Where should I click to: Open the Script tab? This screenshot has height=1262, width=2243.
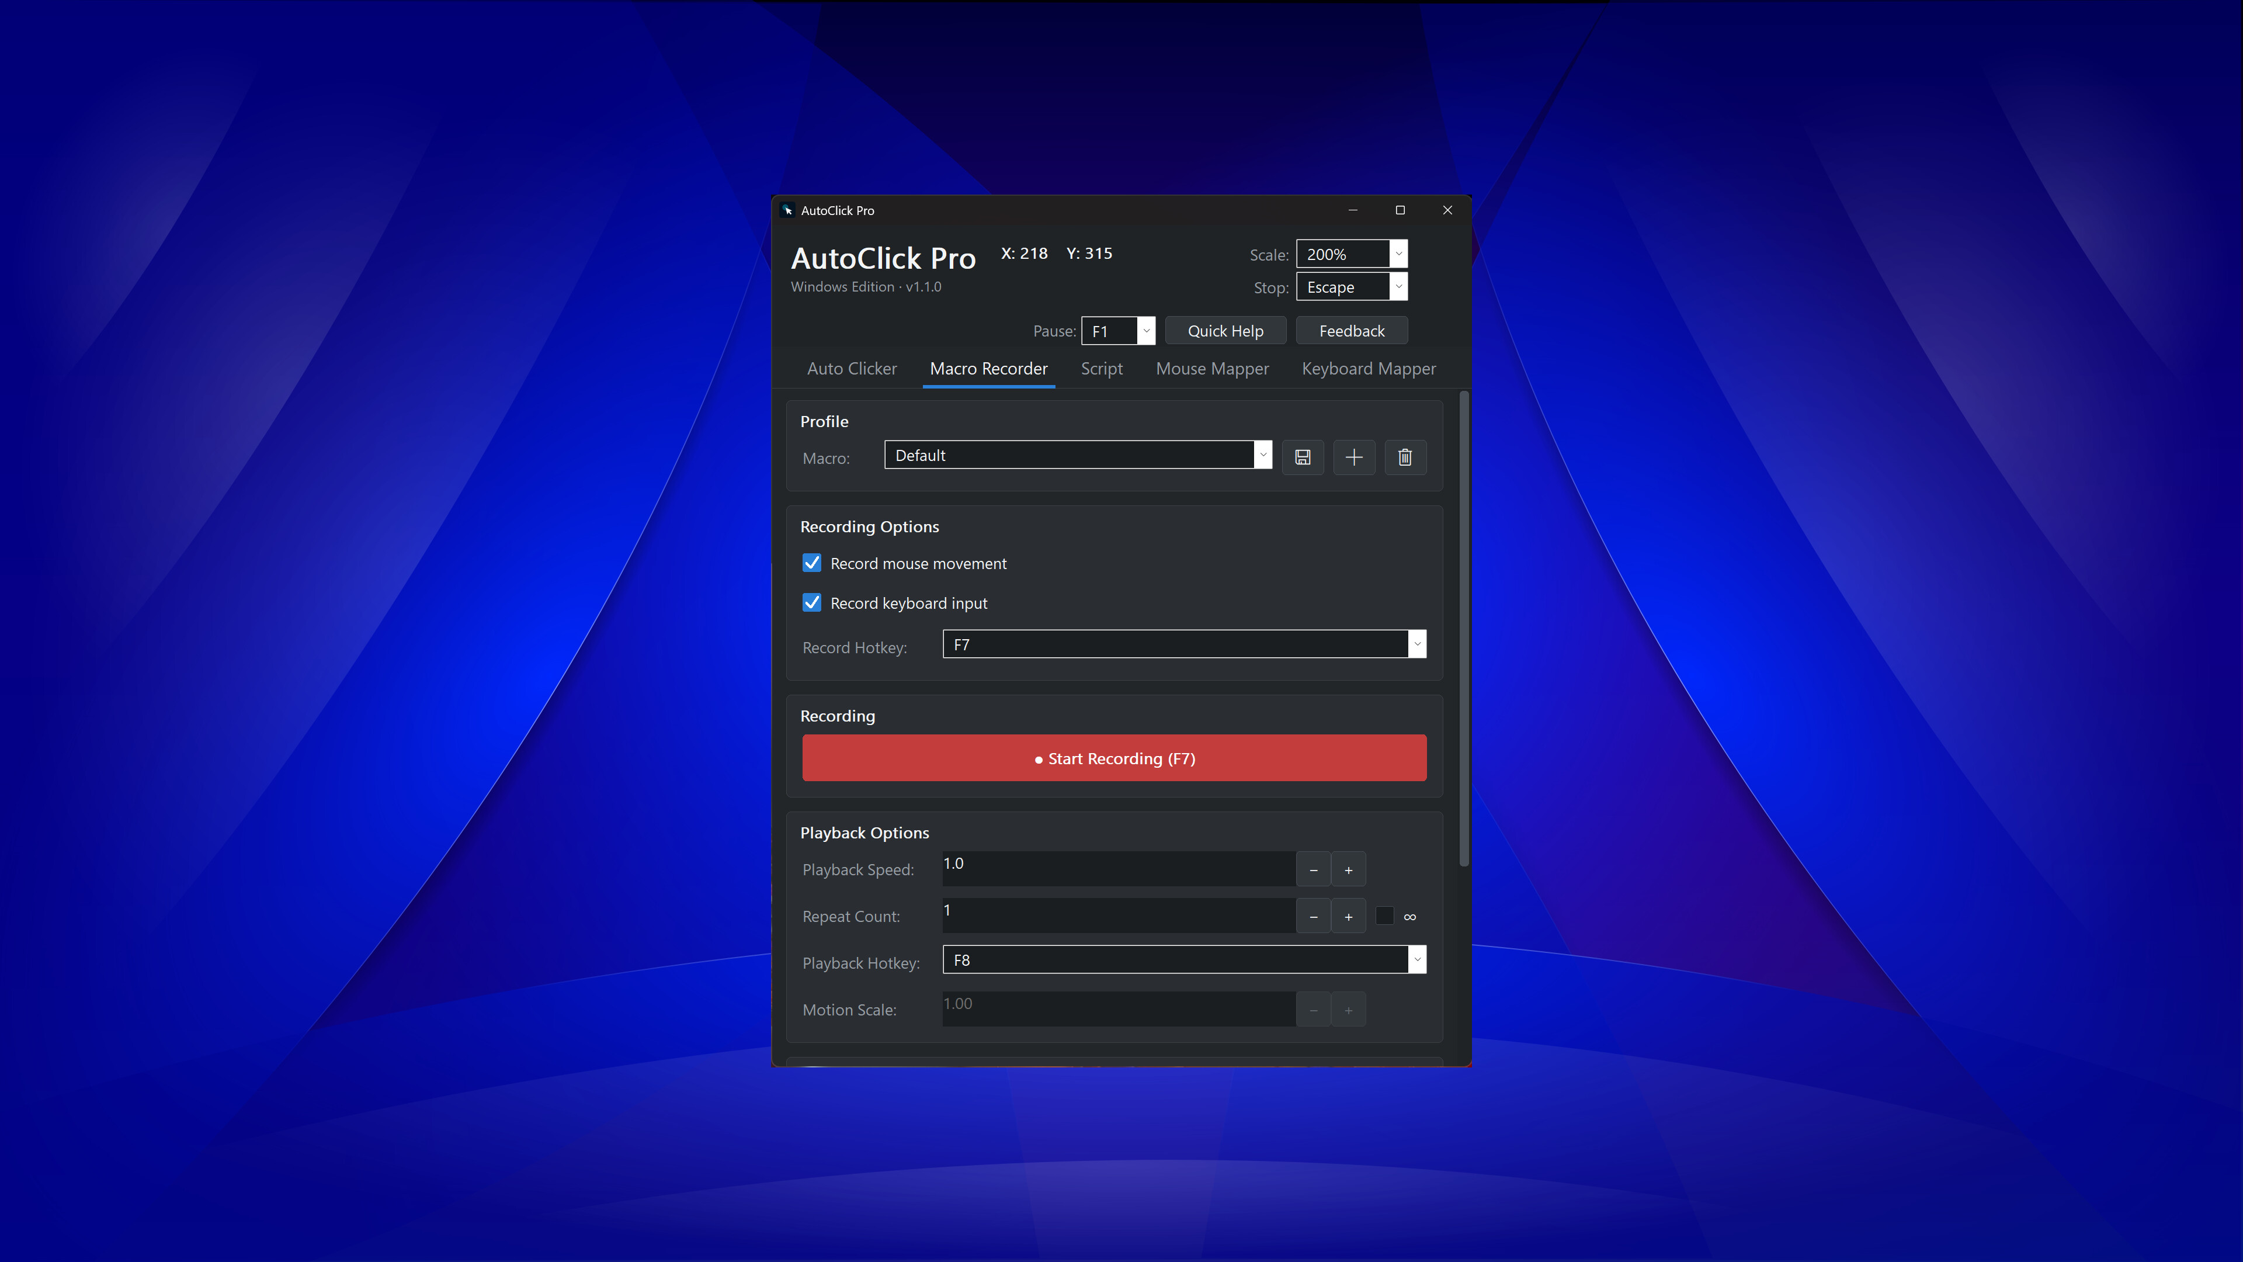pos(1102,369)
